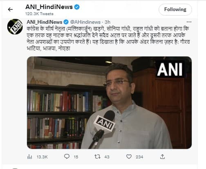
Task: Open the tweet's video thumbnail
Action: tap(109, 103)
